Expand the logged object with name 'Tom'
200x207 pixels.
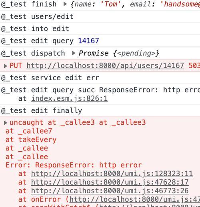click(65, 4)
